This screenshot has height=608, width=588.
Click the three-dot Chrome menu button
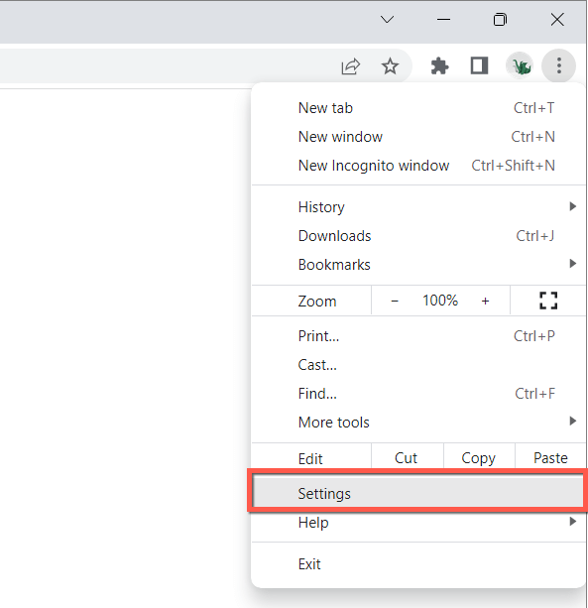[x=559, y=65]
